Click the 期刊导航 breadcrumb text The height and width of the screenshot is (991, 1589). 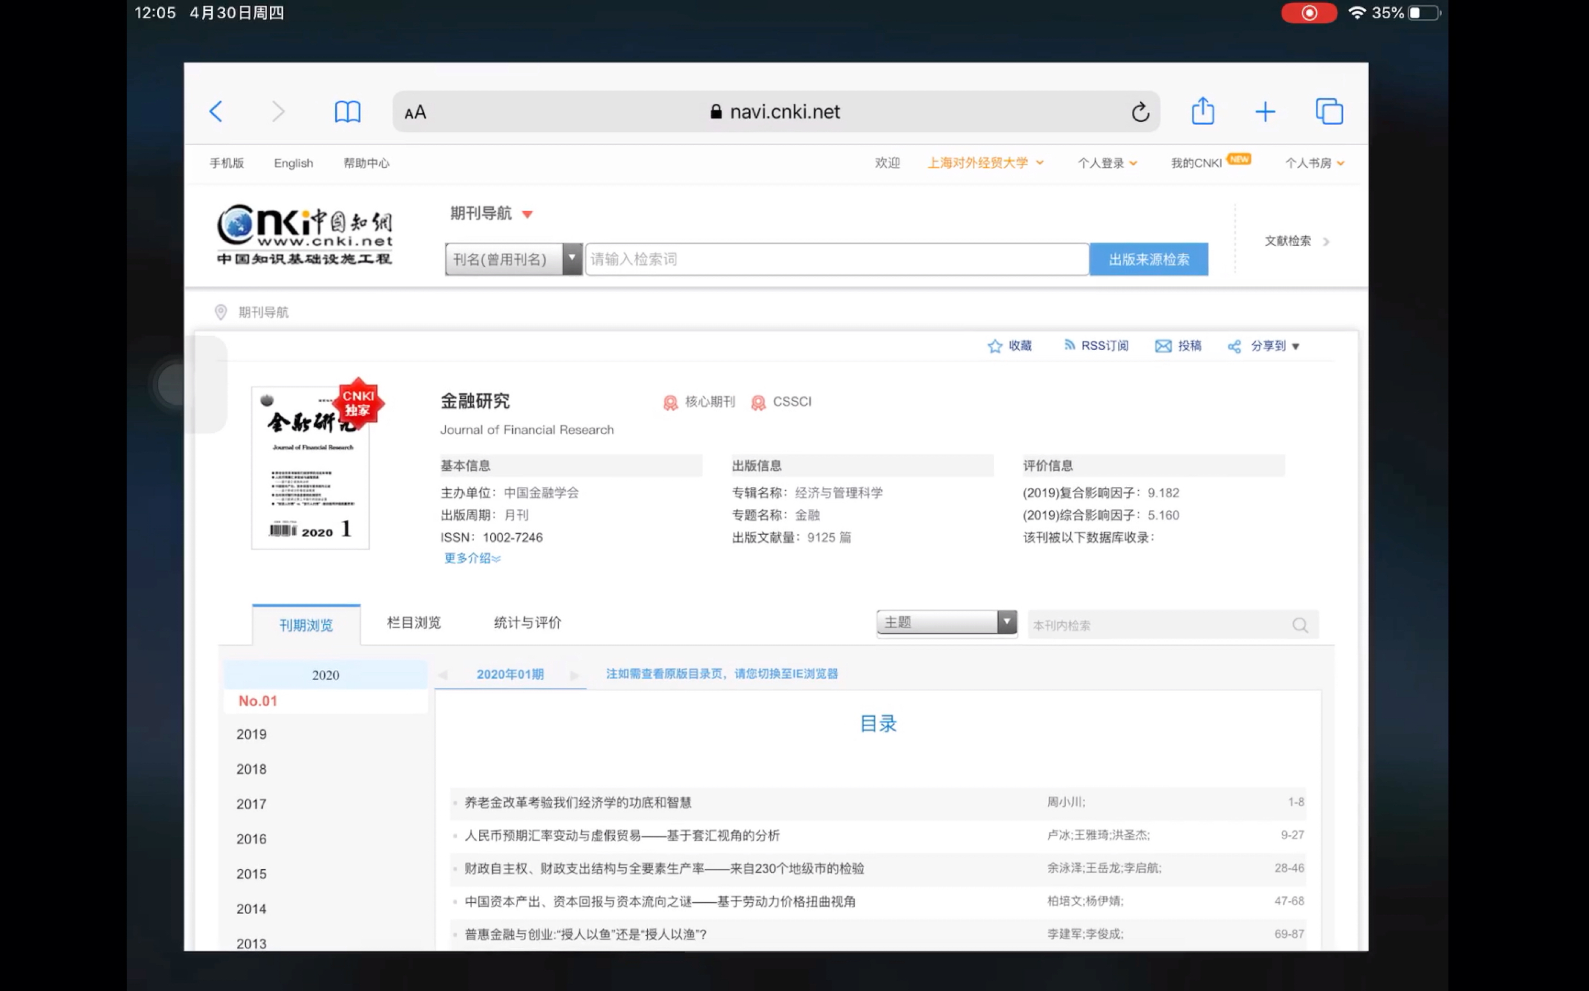pyautogui.click(x=263, y=312)
